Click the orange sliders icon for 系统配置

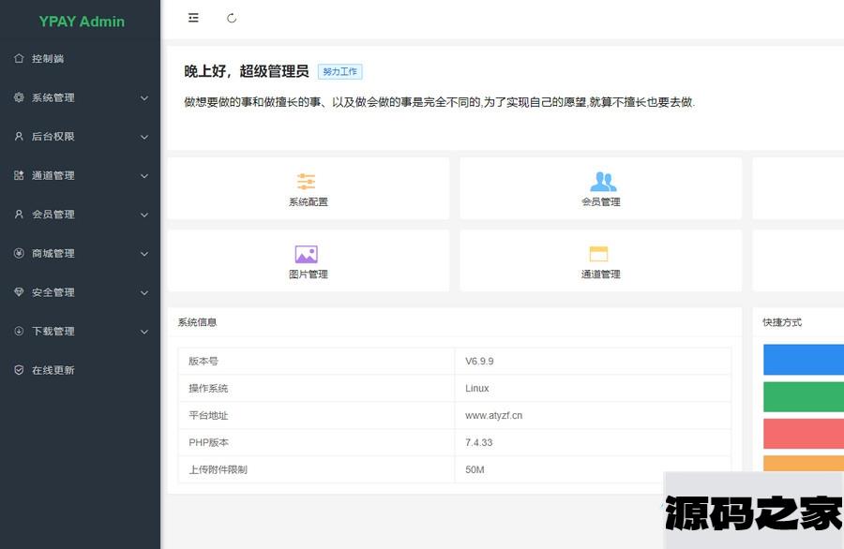[x=307, y=181]
